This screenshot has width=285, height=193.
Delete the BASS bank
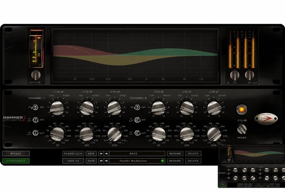[x=193, y=154]
